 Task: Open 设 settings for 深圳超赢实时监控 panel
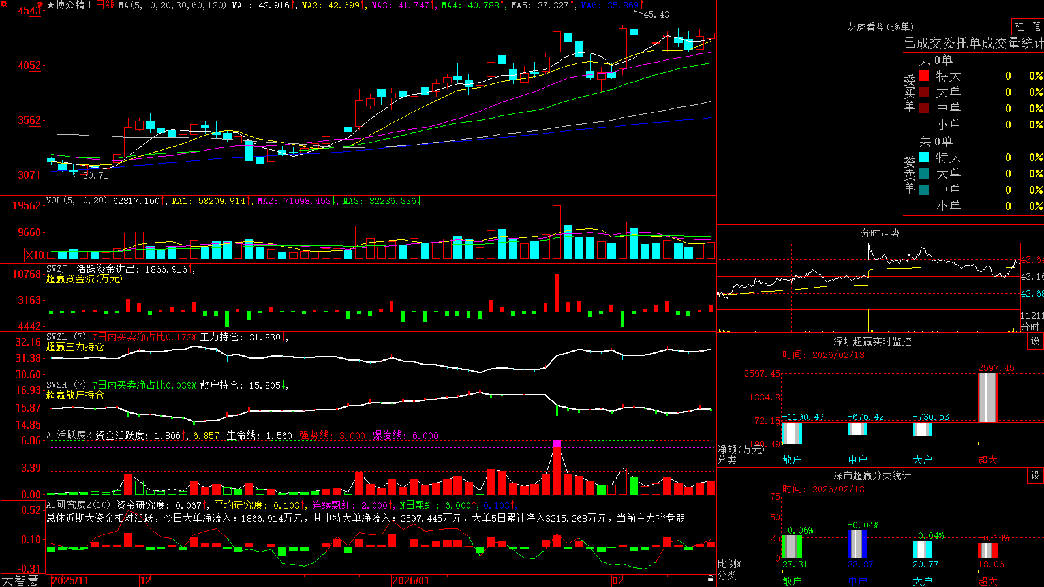[x=1036, y=341]
